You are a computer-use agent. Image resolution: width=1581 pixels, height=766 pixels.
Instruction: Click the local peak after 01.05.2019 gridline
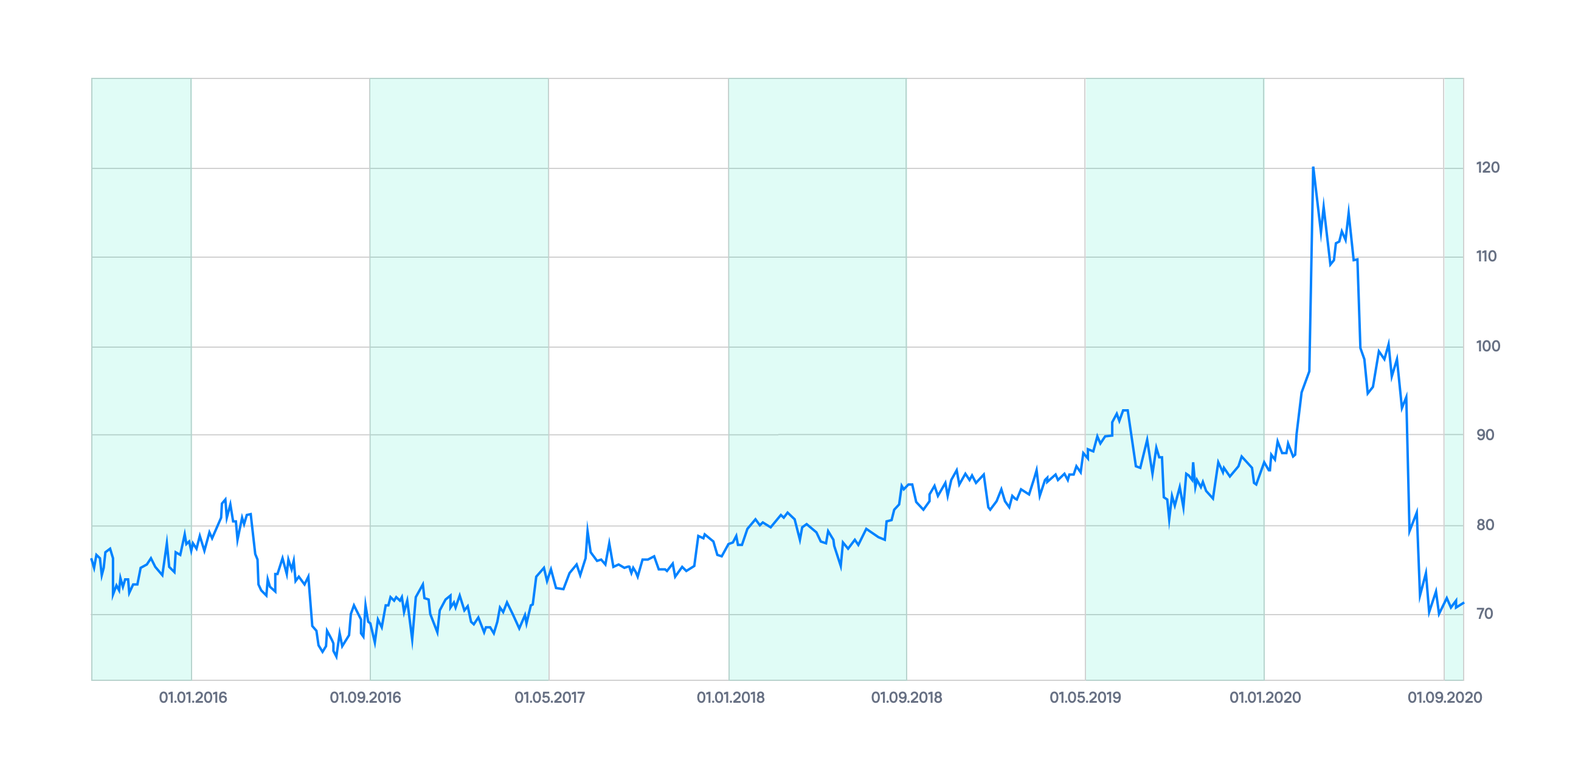(1126, 410)
